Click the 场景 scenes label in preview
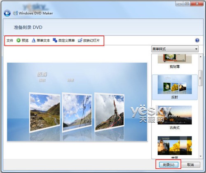Image resolution: width=206 pixels, height=173 pixels. [71, 80]
